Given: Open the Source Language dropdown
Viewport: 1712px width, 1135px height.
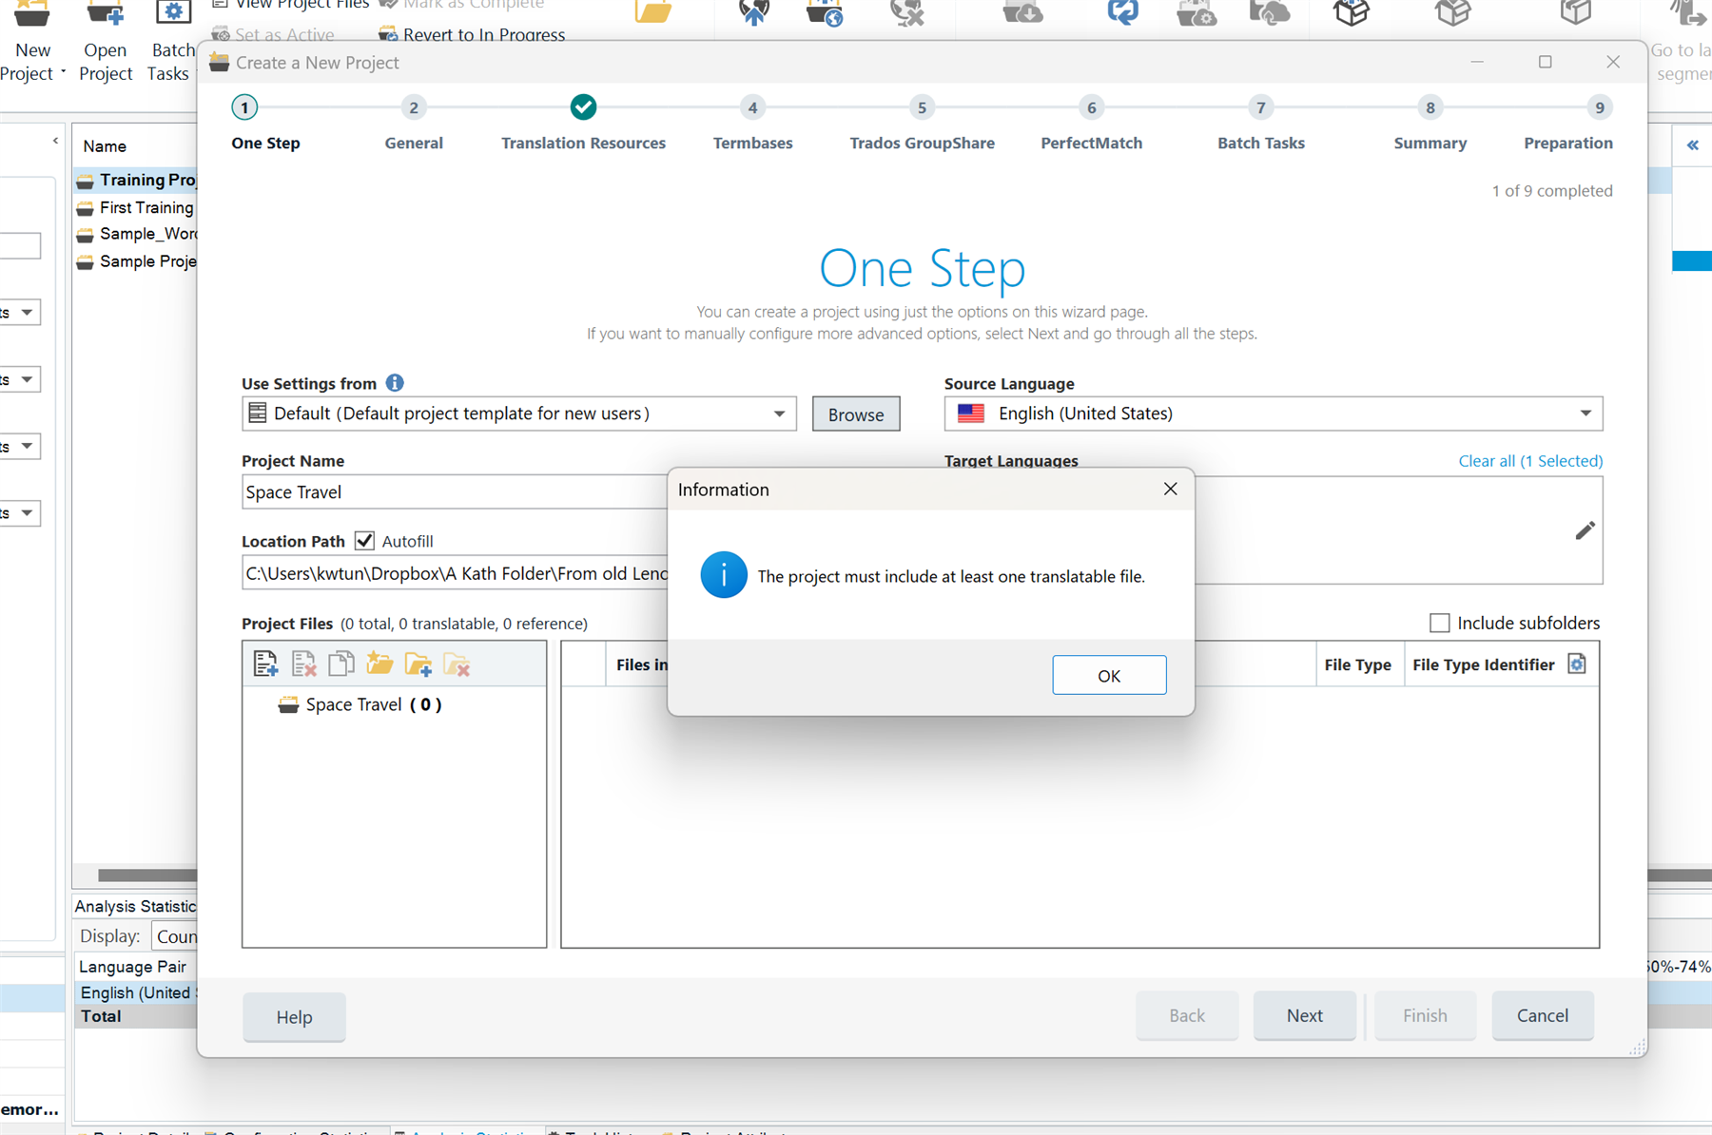Looking at the screenshot, I should point(1586,414).
